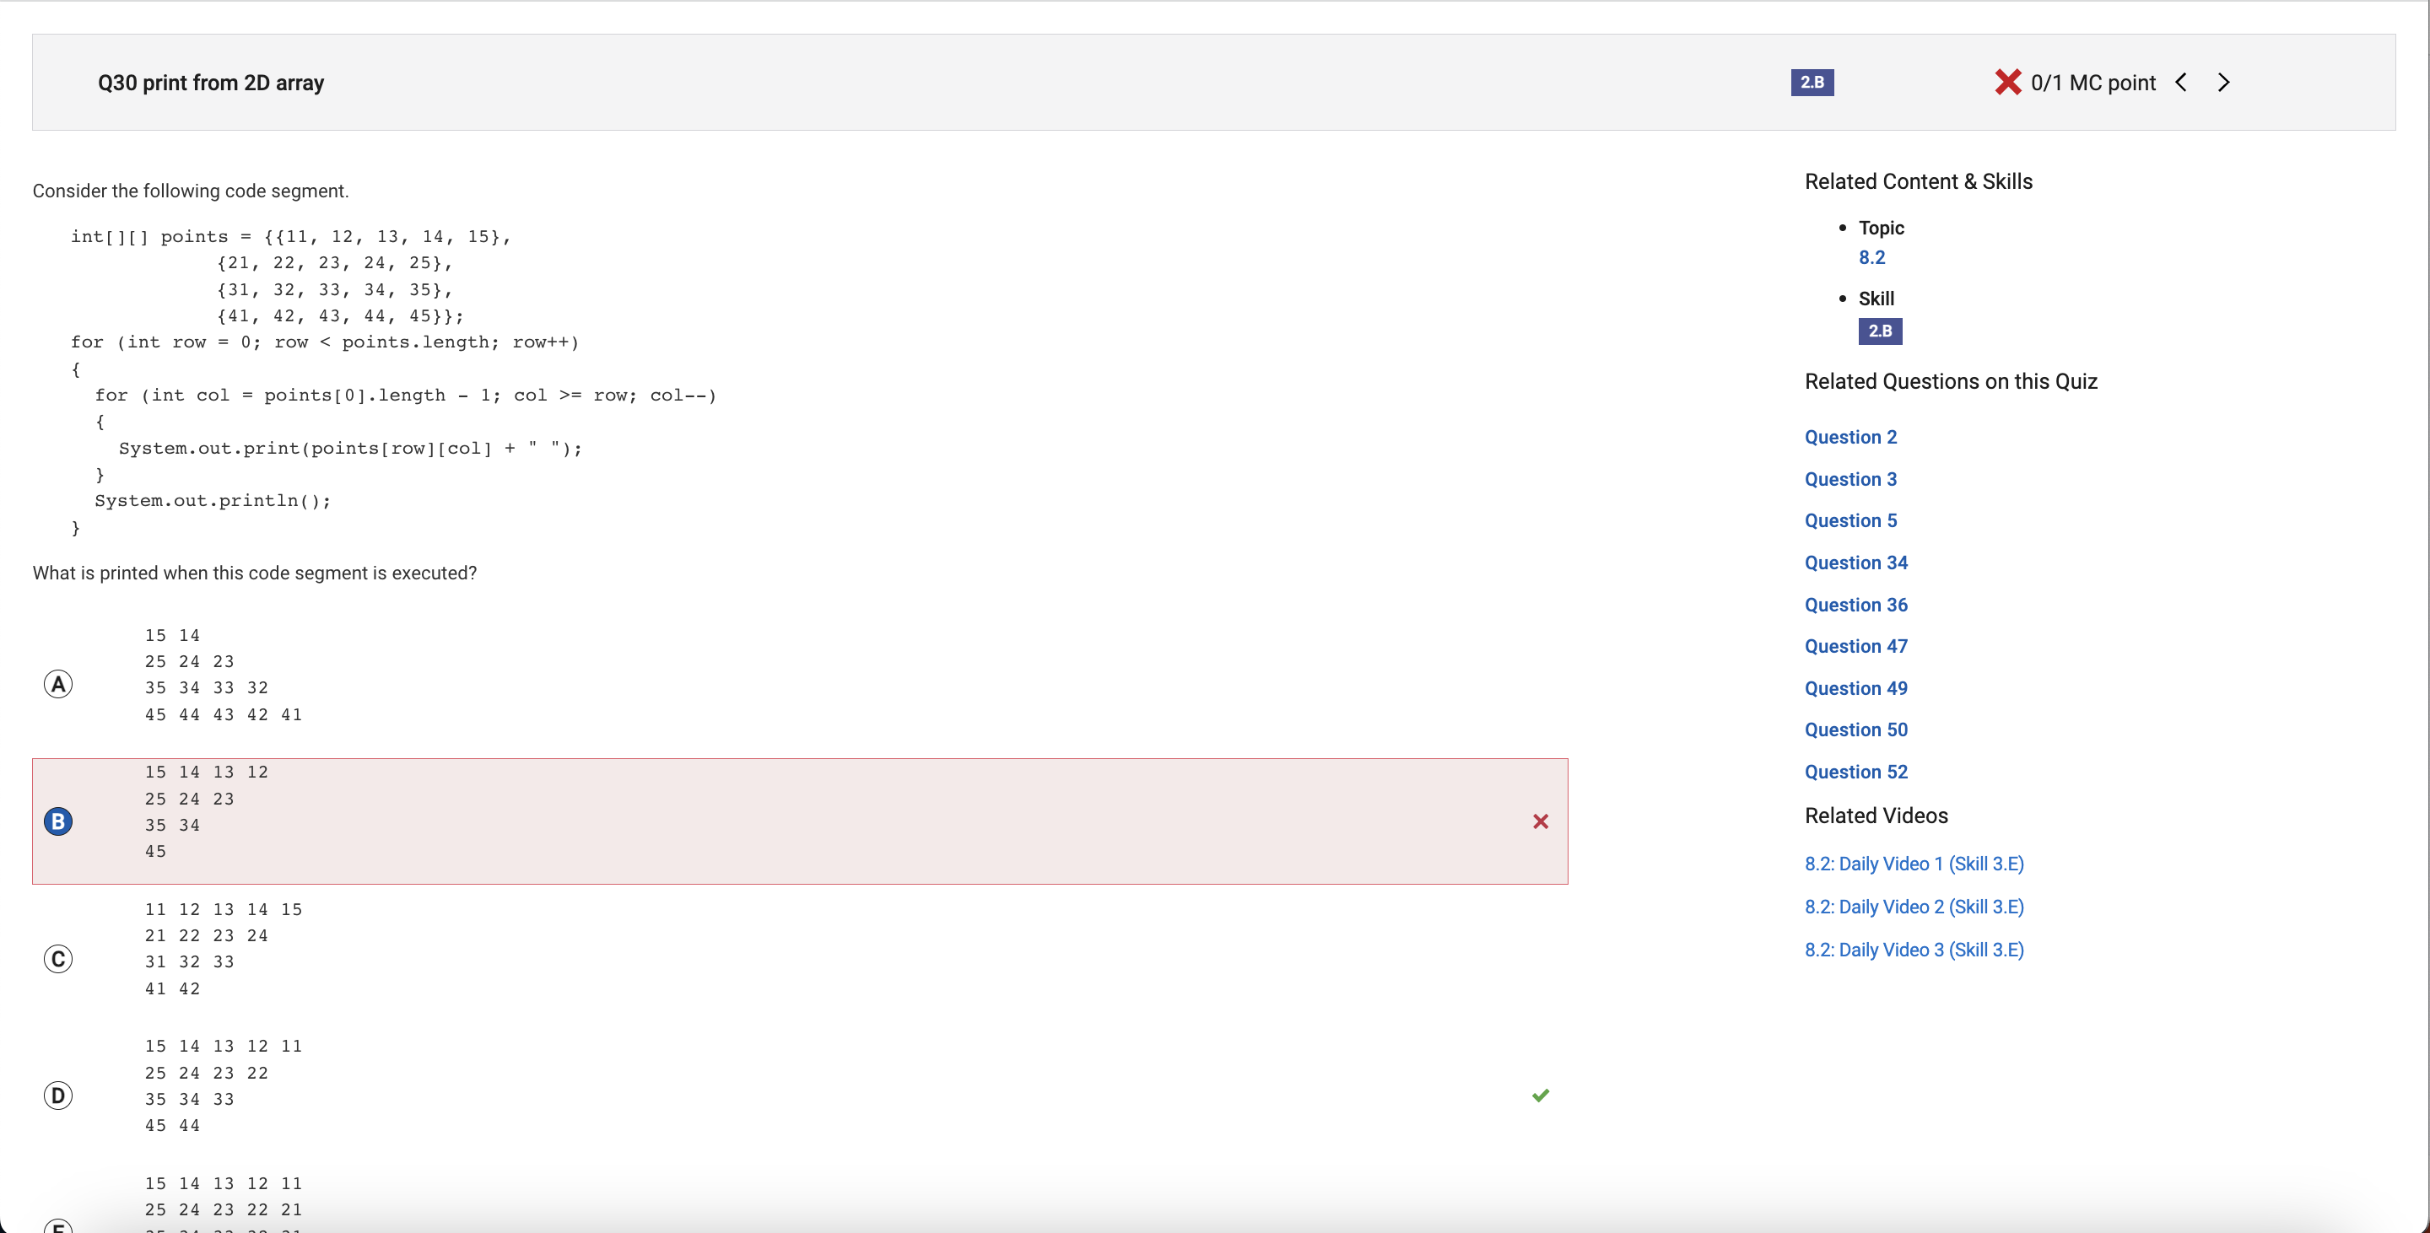Click the 2.B skill badge under Skill
Screen dimensions: 2430x1233
(x=1880, y=331)
